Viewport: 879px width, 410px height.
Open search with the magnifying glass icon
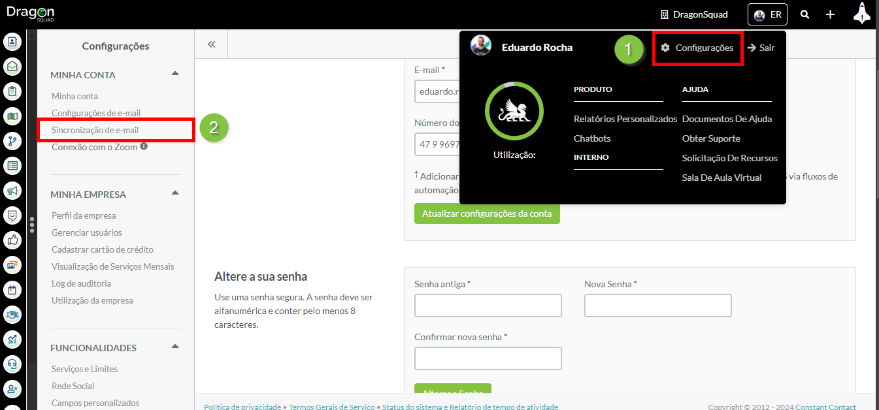[805, 14]
